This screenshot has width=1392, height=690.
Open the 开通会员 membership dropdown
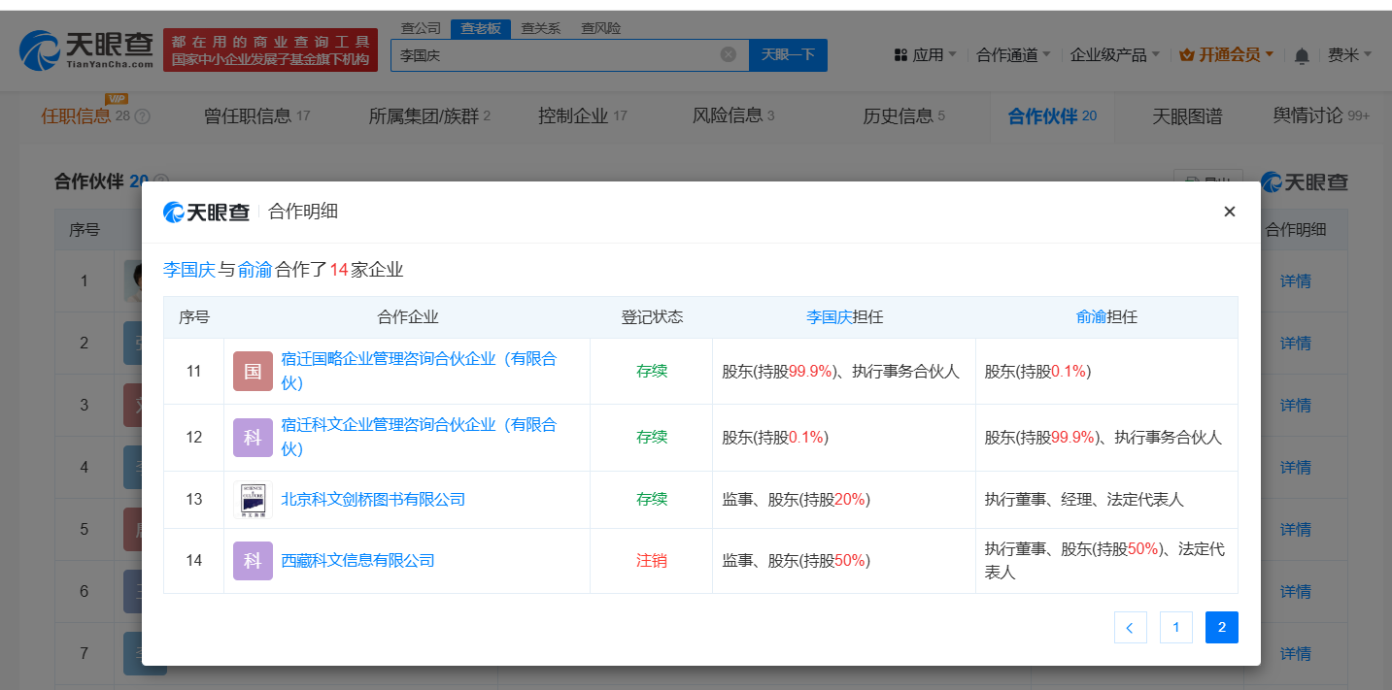point(1226,55)
